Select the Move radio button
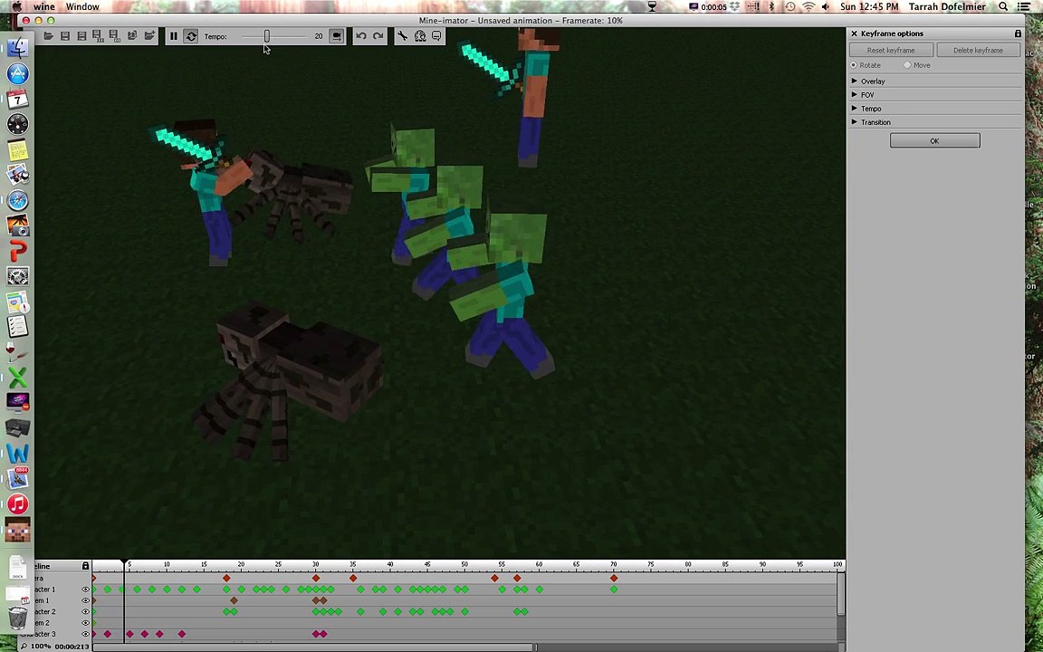 [x=906, y=65]
